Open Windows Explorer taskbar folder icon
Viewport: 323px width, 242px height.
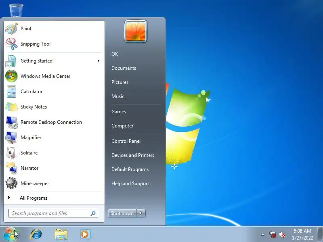pyautogui.click(x=61, y=235)
